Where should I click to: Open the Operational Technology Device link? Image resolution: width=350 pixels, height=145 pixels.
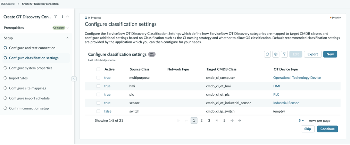297,78
